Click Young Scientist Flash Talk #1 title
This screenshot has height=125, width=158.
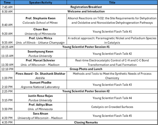coord(112,31)
